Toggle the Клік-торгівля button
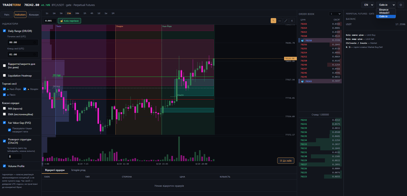Viewport: 407px width, 196px height. (x=70, y=21)
